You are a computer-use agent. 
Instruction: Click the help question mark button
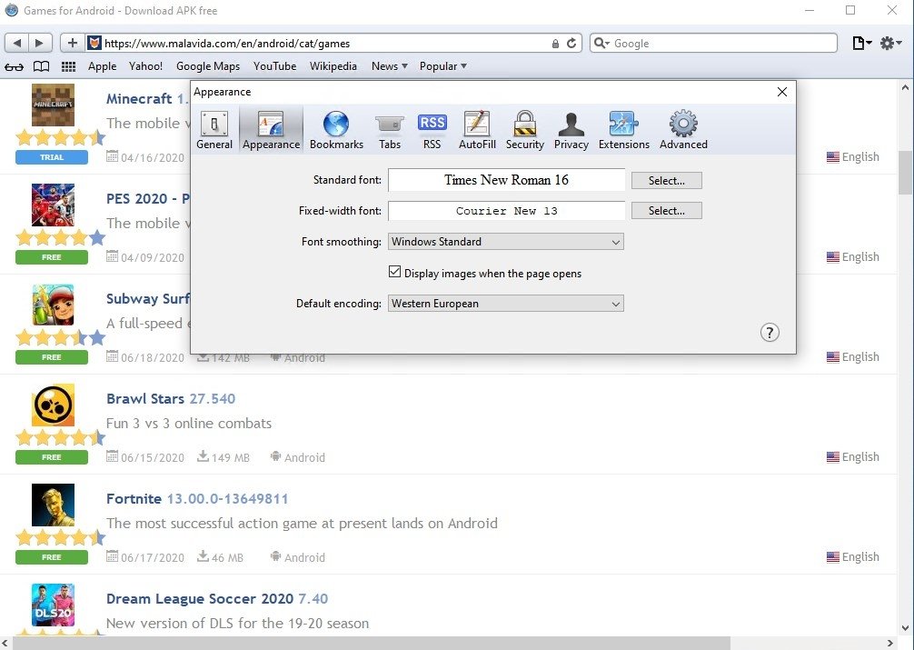tap(770, 333)
